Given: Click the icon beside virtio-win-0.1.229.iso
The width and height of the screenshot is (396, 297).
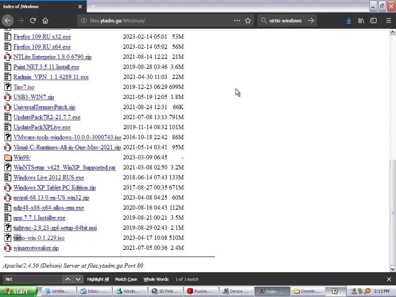Looking at the screenshot, I should [x=8, y=238].
